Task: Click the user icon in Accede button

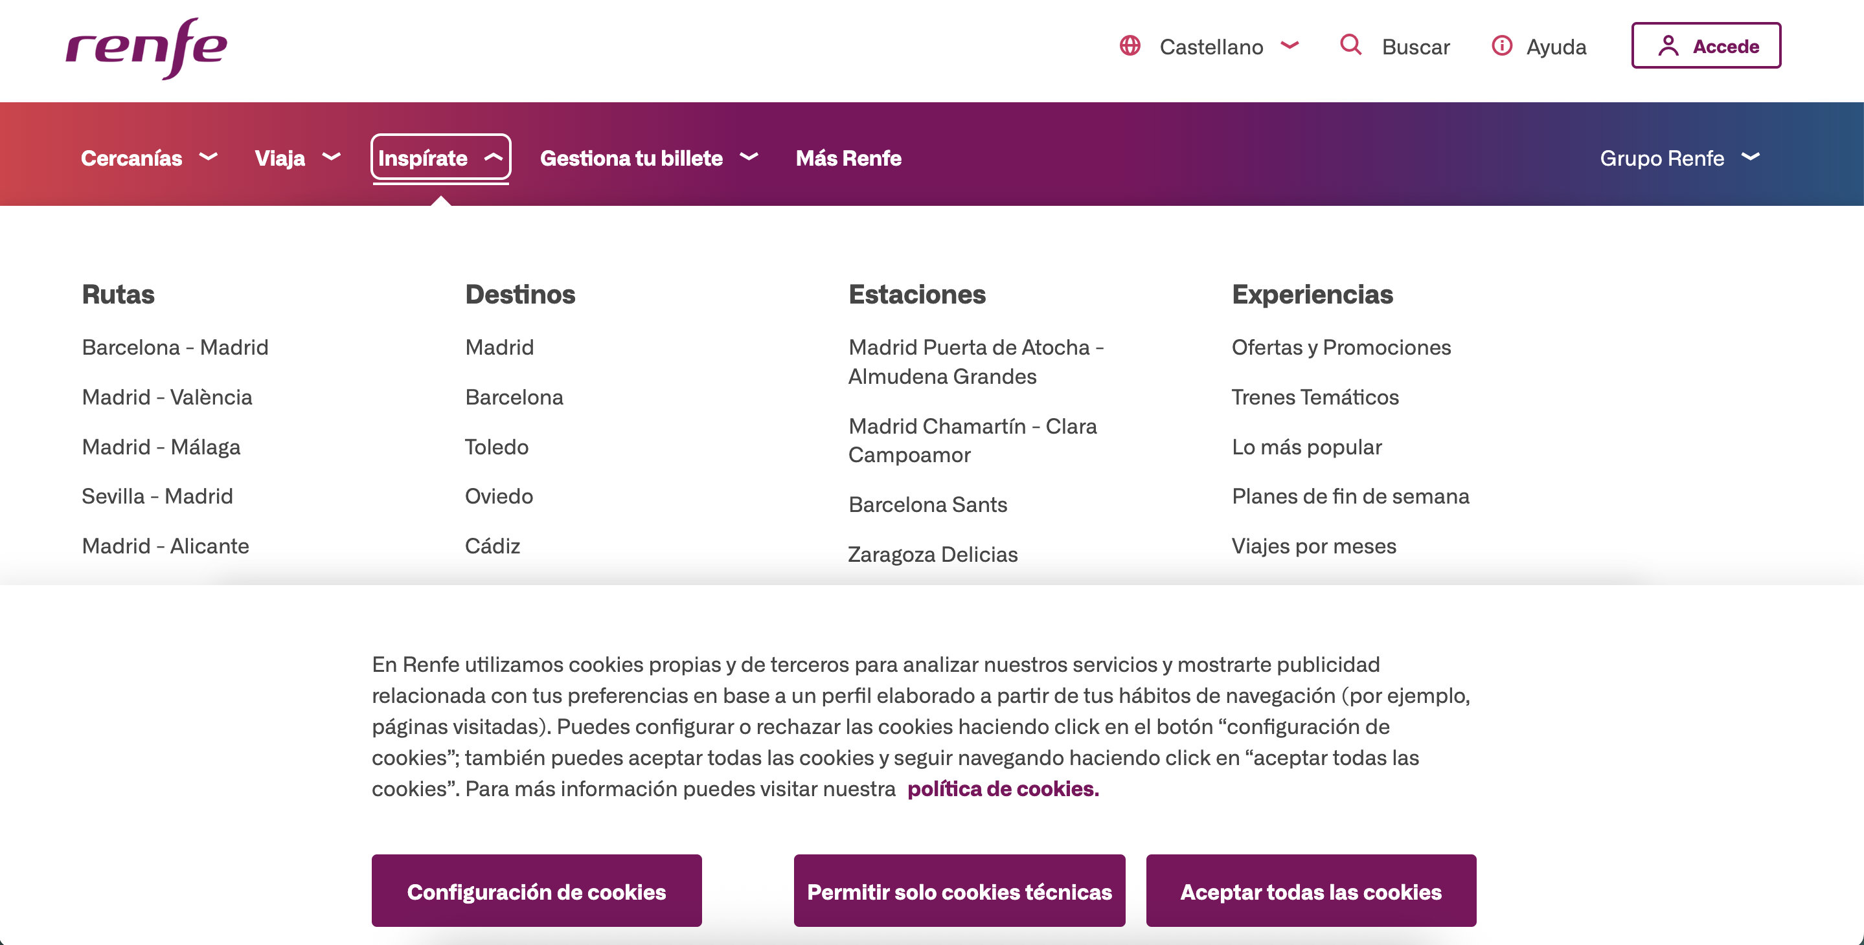Action: [1668, 45]
